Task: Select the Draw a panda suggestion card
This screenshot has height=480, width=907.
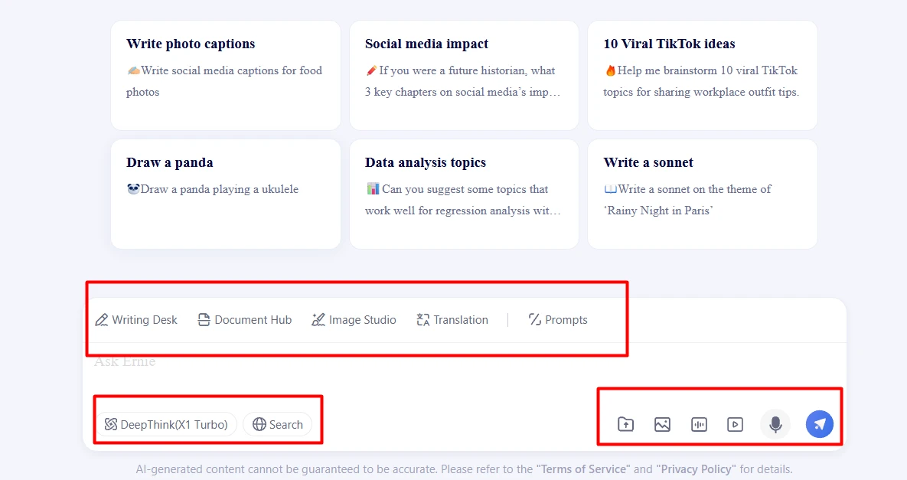Action: [x=226, y=194]
